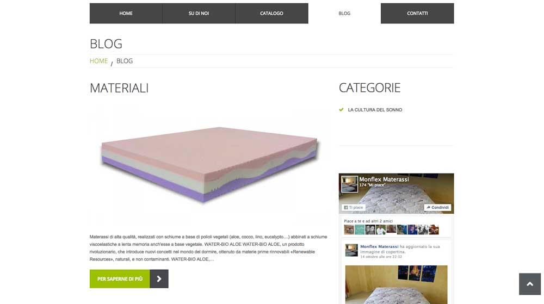
Task: Open the Monflex Materassi post author link
Action: (x=379, y=246)
